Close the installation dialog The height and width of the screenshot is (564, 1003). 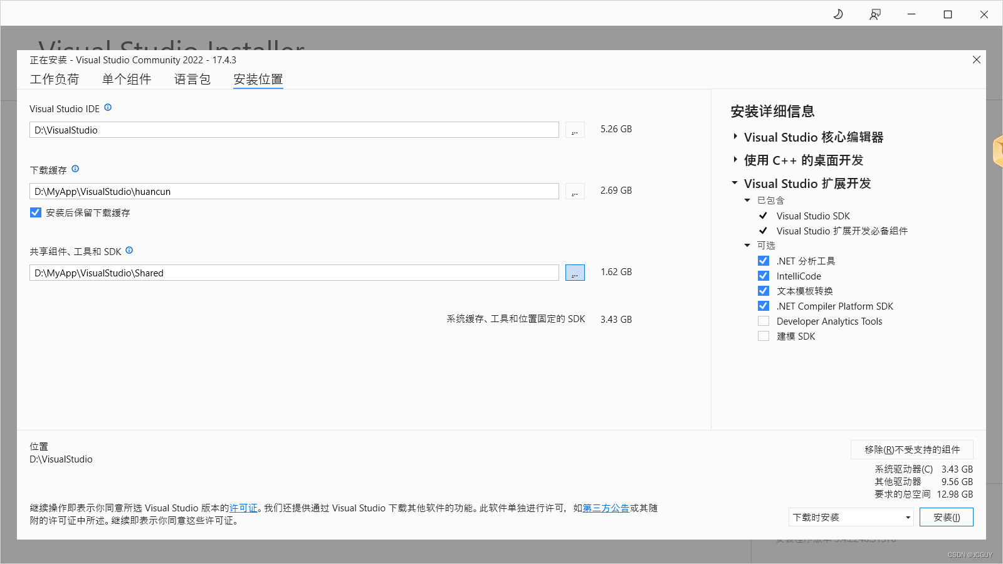(977, 60)
